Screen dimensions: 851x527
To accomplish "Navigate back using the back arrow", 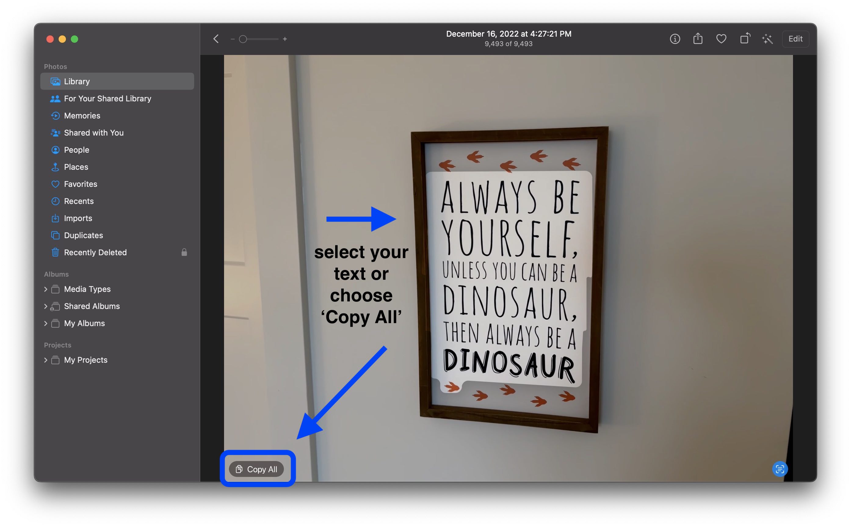I will tap(217, 38).
